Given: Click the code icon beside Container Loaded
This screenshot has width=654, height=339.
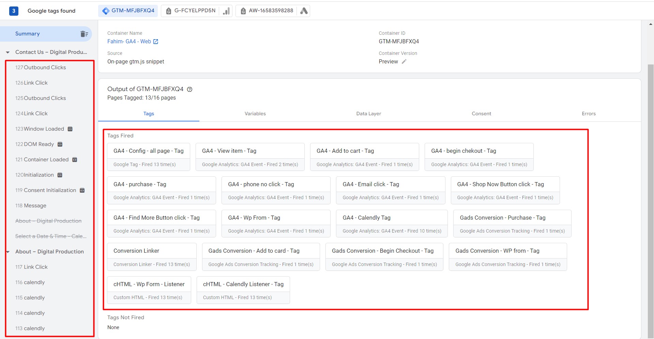Looking at the screenshot, I should tap(75, 160).
